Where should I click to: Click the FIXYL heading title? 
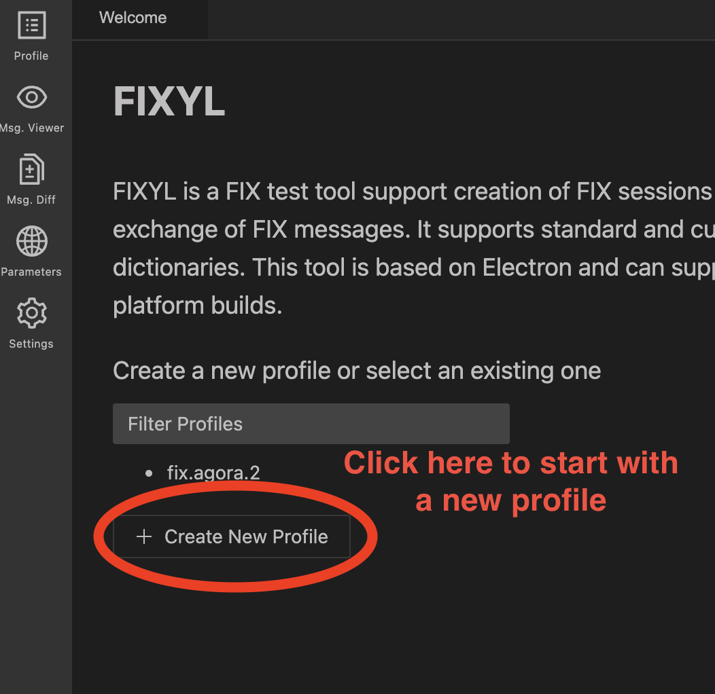coord(169,102)
